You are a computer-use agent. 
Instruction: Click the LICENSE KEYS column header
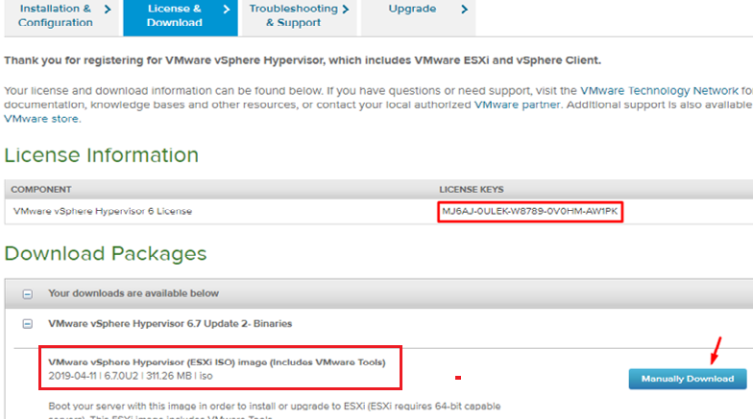471,190
